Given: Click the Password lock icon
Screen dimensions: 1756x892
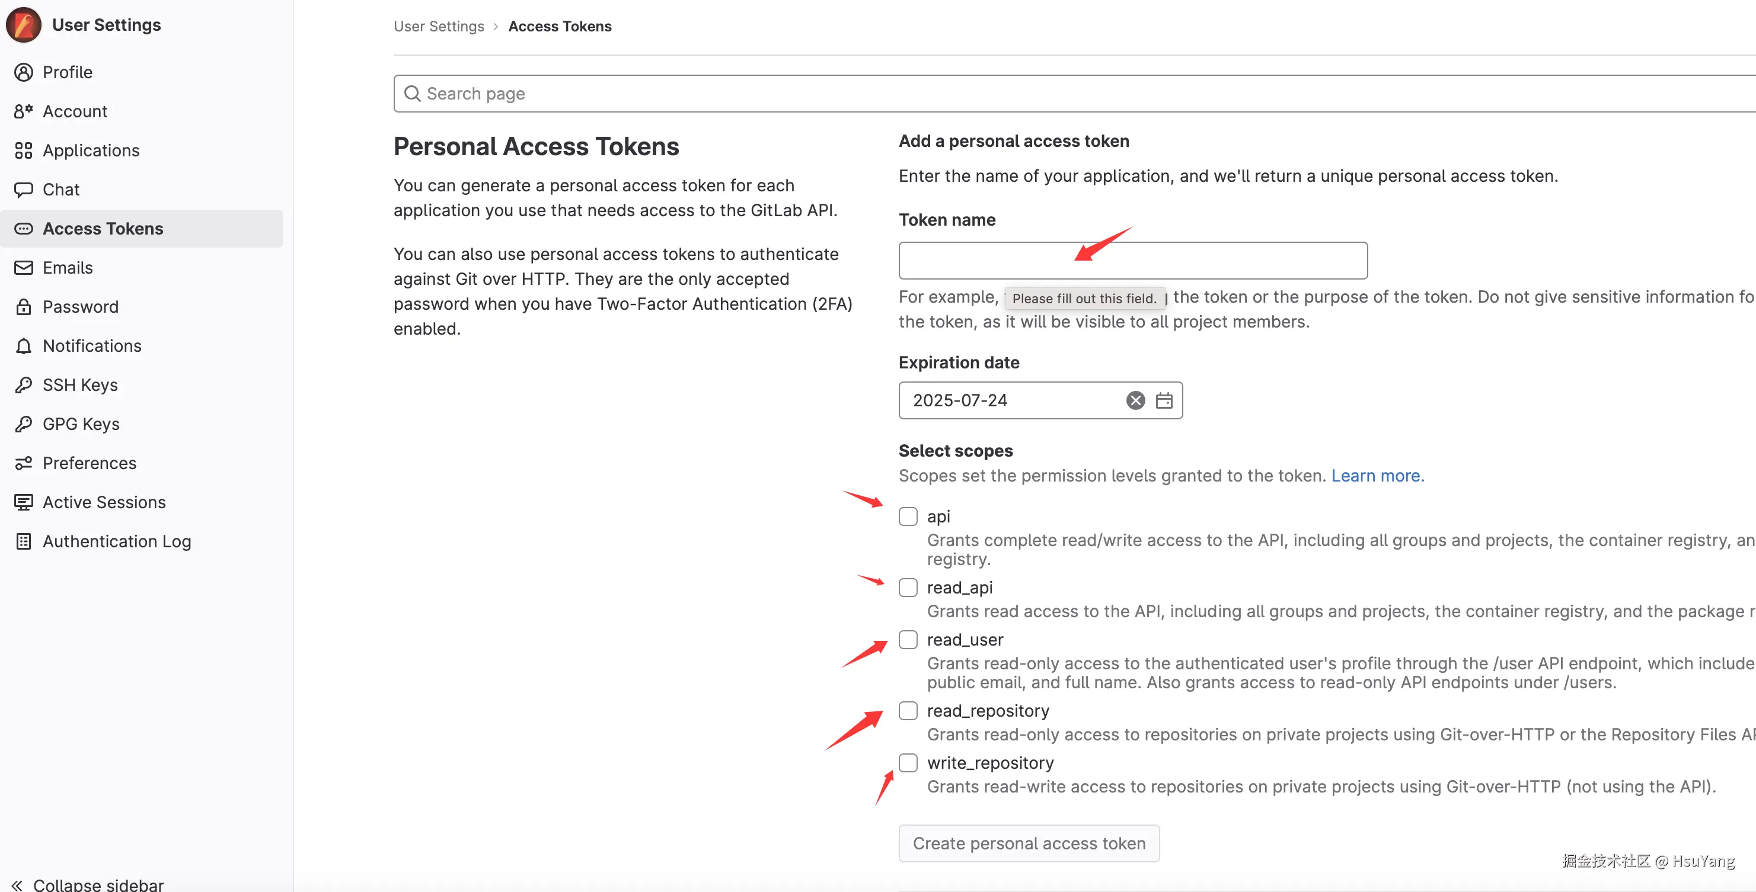Looking at the screenshot, I should pos(23,306).
